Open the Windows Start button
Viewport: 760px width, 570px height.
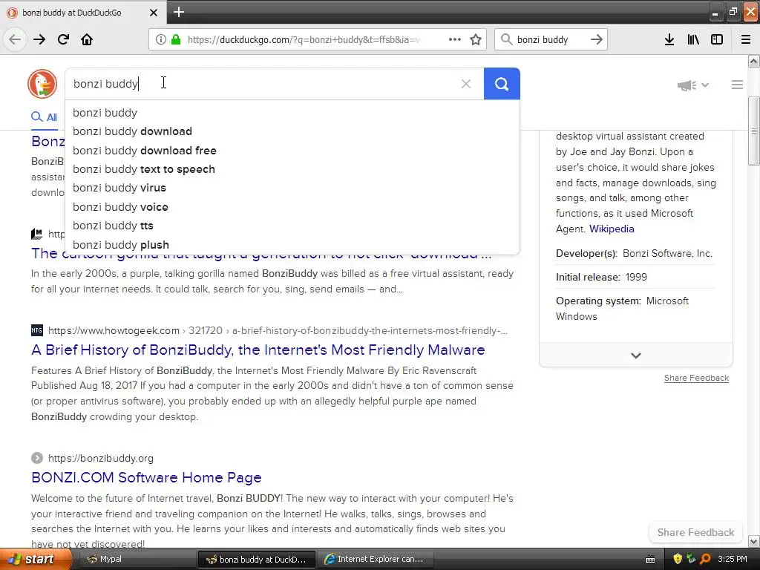(x=35, y=559)
